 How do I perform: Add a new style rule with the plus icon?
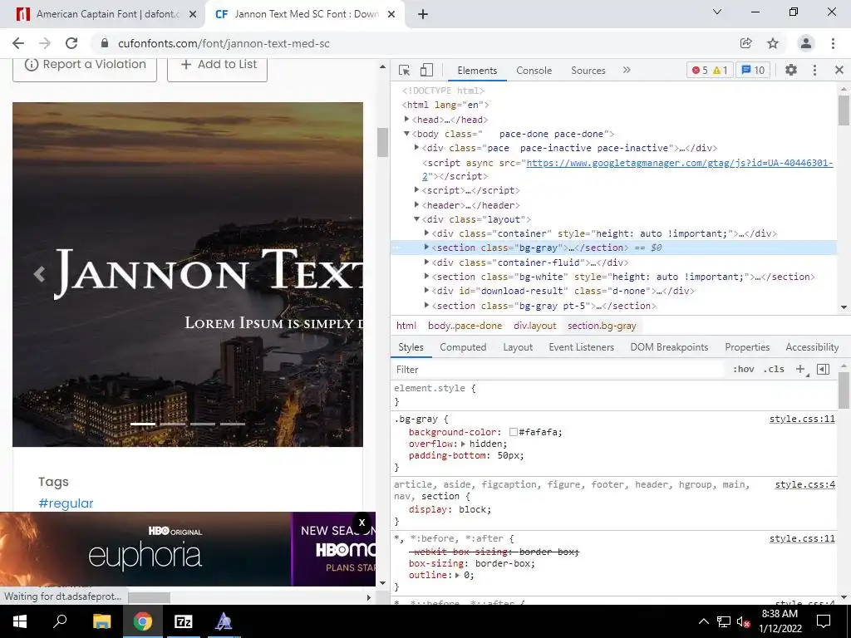coord(800,370)
